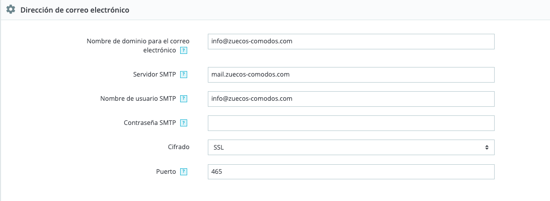Click help icon next to Nombre de usuario SMTP
The image size is (550, 201).
(184, 99)
